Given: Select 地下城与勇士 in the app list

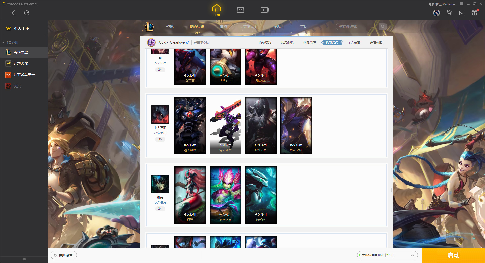Looking at the screenshot, I should pyautogui.click(x=24, y=75).
